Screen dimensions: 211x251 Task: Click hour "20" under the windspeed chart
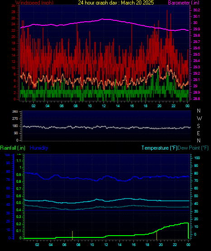[x=159, y=106]
